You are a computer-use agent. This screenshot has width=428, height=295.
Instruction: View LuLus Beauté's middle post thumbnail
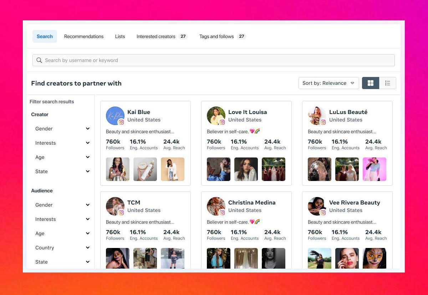pyautogui.click(x=347, y=169)
